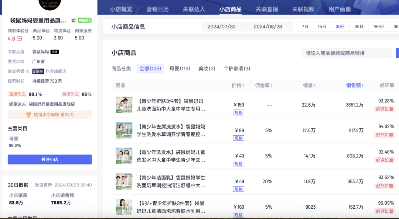
Task: Click sales value 3651.2万
Action: [354, 105]
